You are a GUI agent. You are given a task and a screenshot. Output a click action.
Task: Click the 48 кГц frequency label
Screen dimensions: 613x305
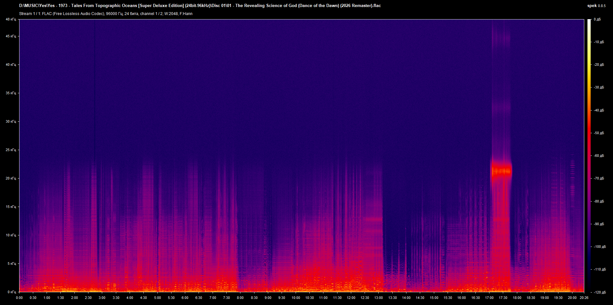pos(11,19)
